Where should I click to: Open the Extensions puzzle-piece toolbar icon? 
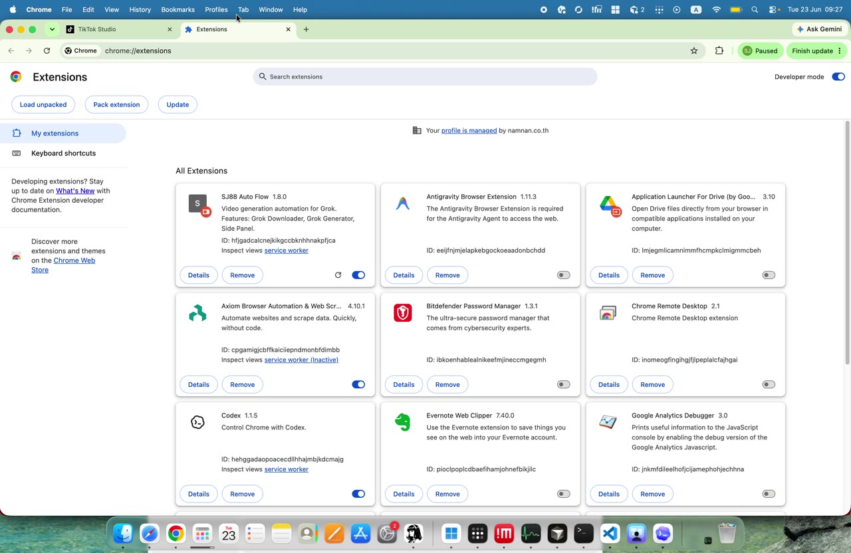(x=719, y=51)
